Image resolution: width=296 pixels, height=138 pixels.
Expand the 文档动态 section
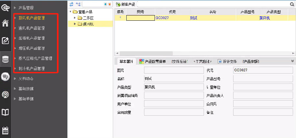(26, 79)
